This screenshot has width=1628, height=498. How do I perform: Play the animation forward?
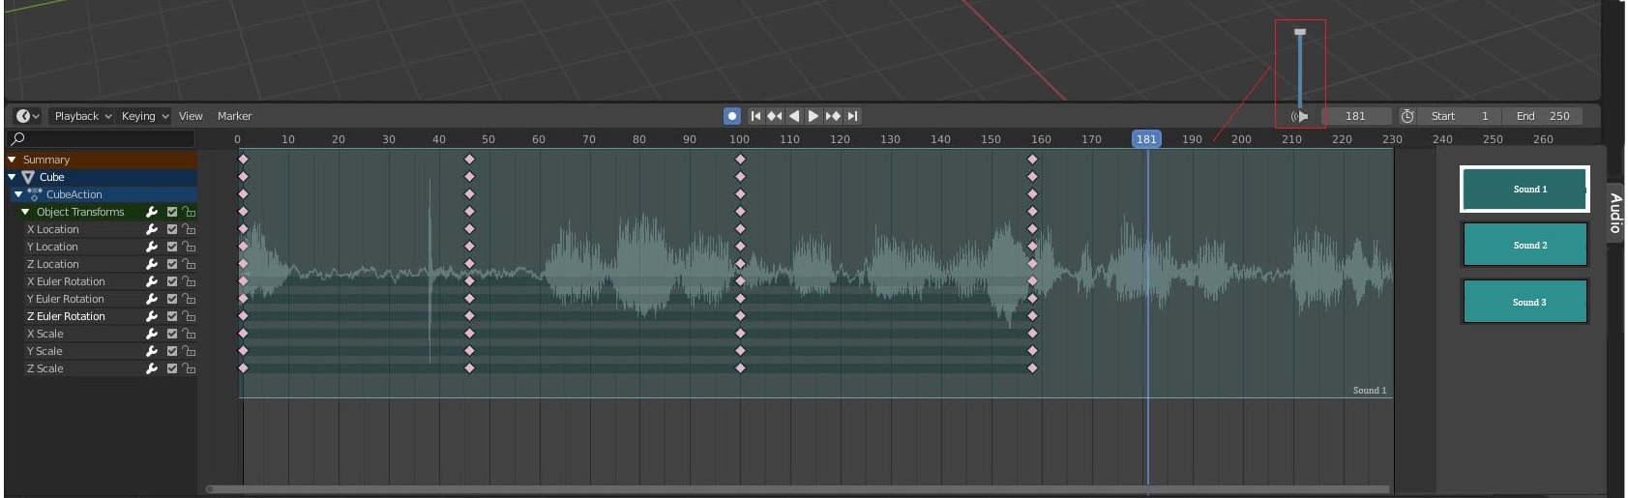(814, 116)
